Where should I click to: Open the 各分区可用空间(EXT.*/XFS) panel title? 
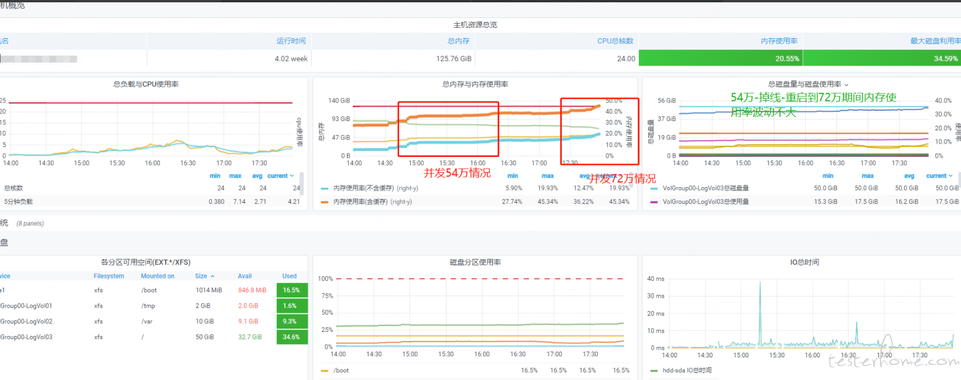click(145, 262)
